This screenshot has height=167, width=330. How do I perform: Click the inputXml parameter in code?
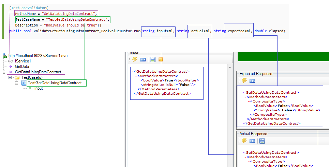(x=165, y=31)
